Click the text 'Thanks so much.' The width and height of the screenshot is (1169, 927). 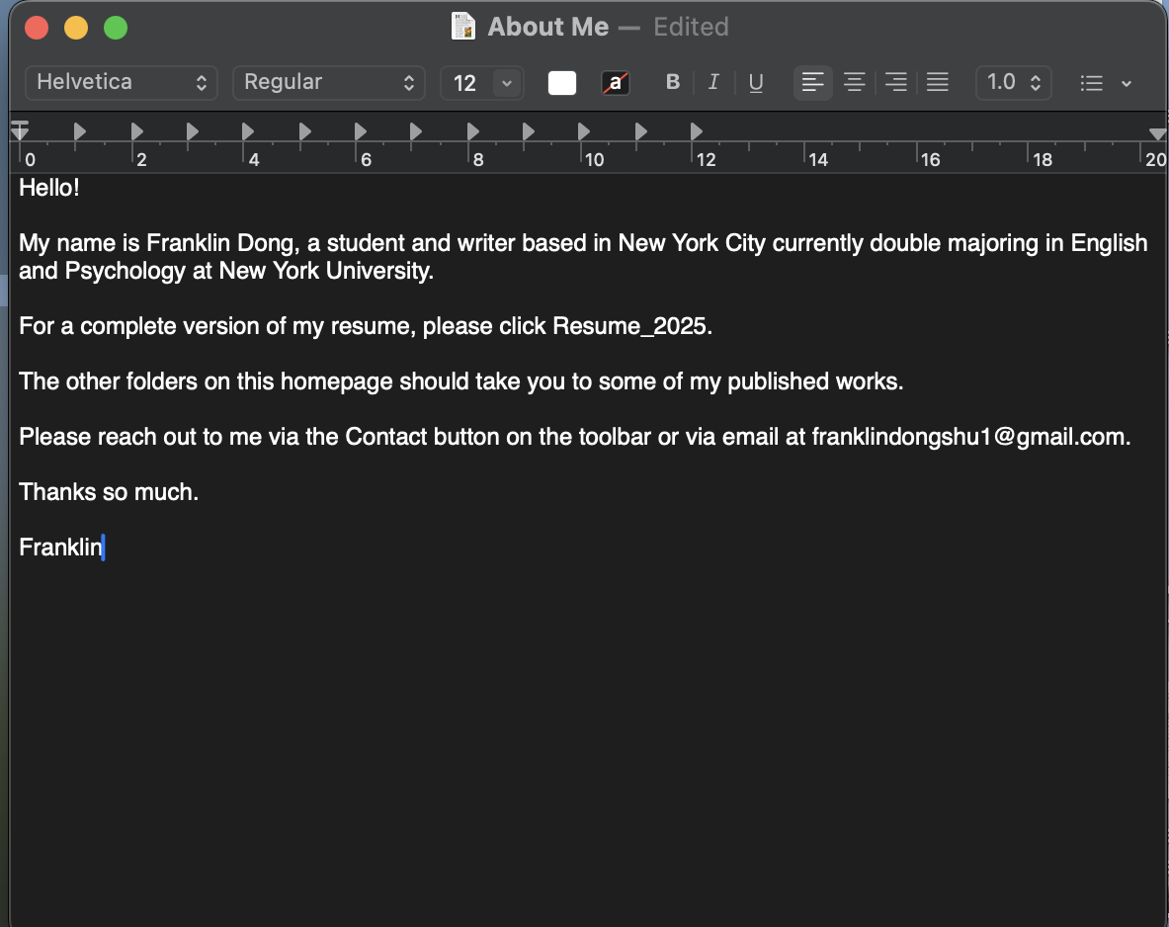click(109, 492)
